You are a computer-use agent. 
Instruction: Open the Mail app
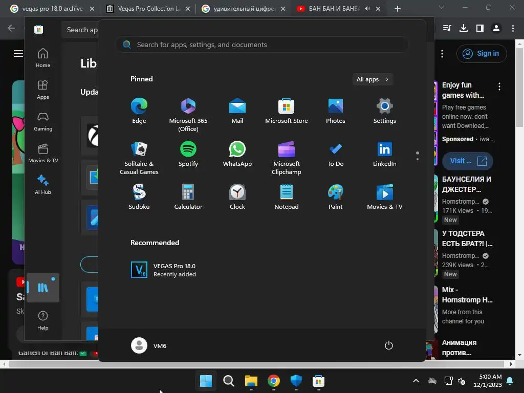coord(237,111)
